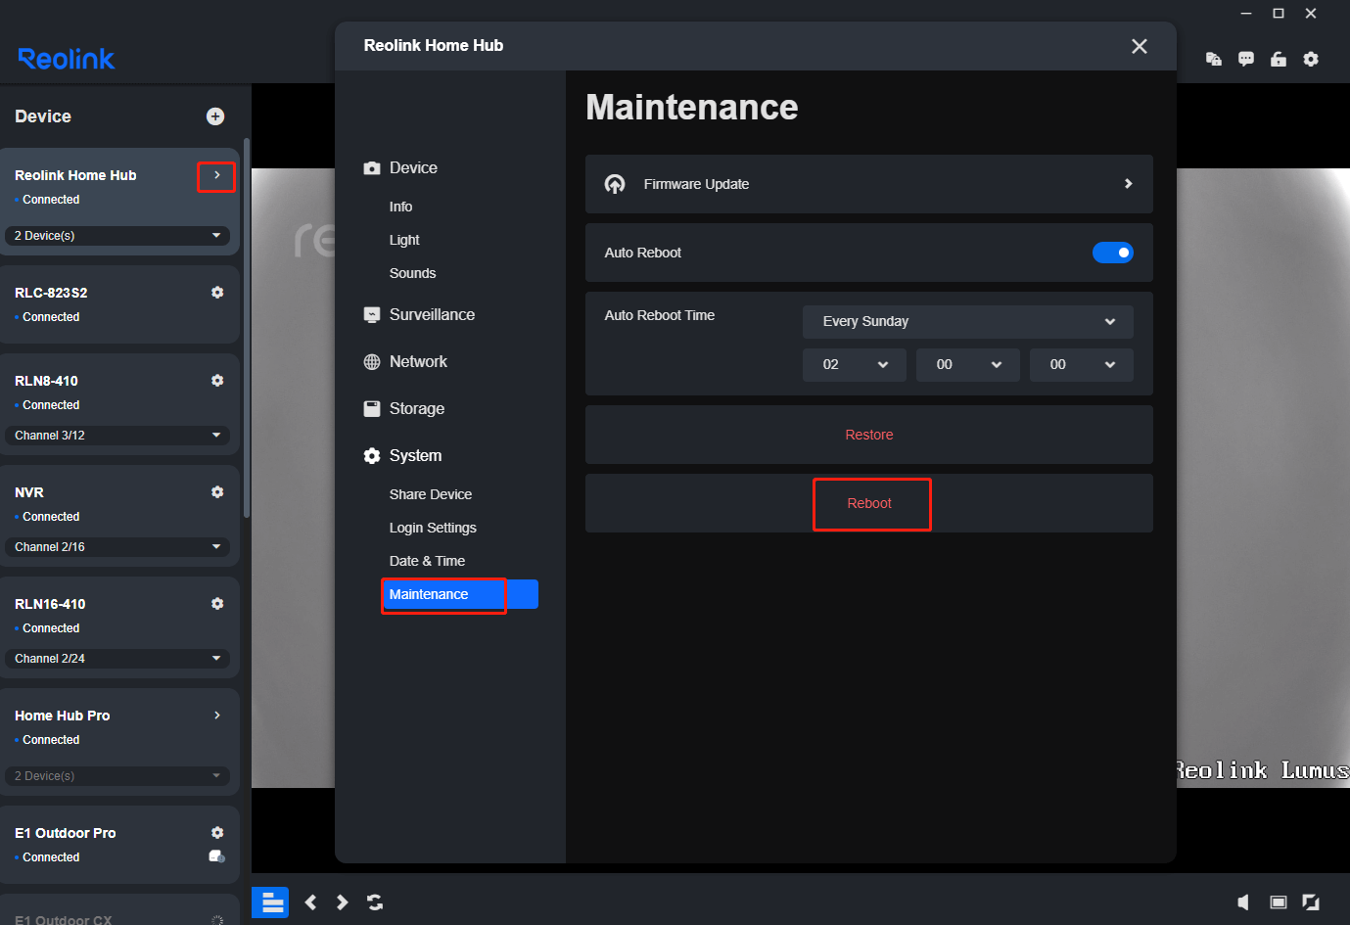
Task: Open the Login Settings section
Action: [x=433, y=527]
